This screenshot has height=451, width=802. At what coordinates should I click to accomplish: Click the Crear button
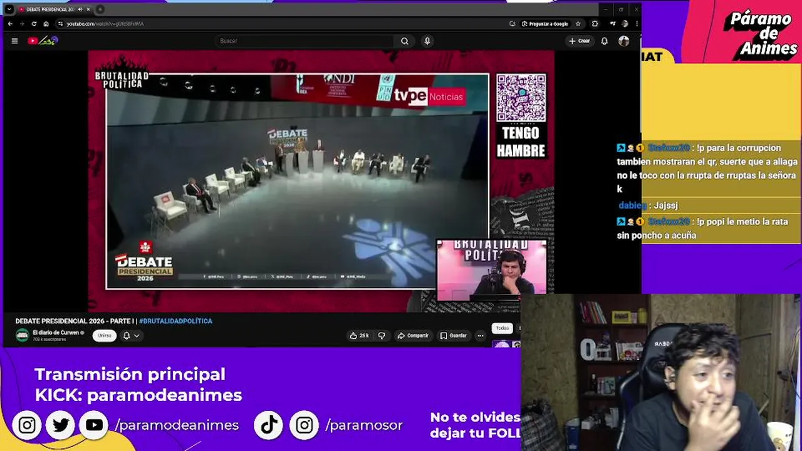(580, 41)
